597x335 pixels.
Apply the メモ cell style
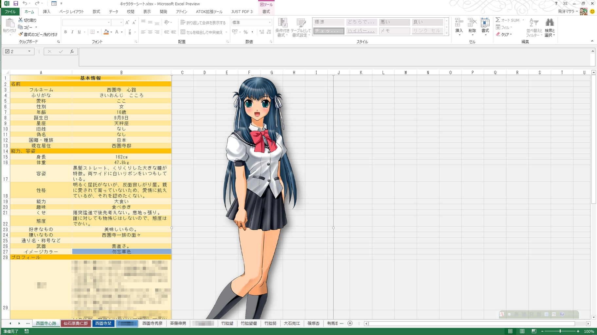pyautogui.click(x=394, y=31)
